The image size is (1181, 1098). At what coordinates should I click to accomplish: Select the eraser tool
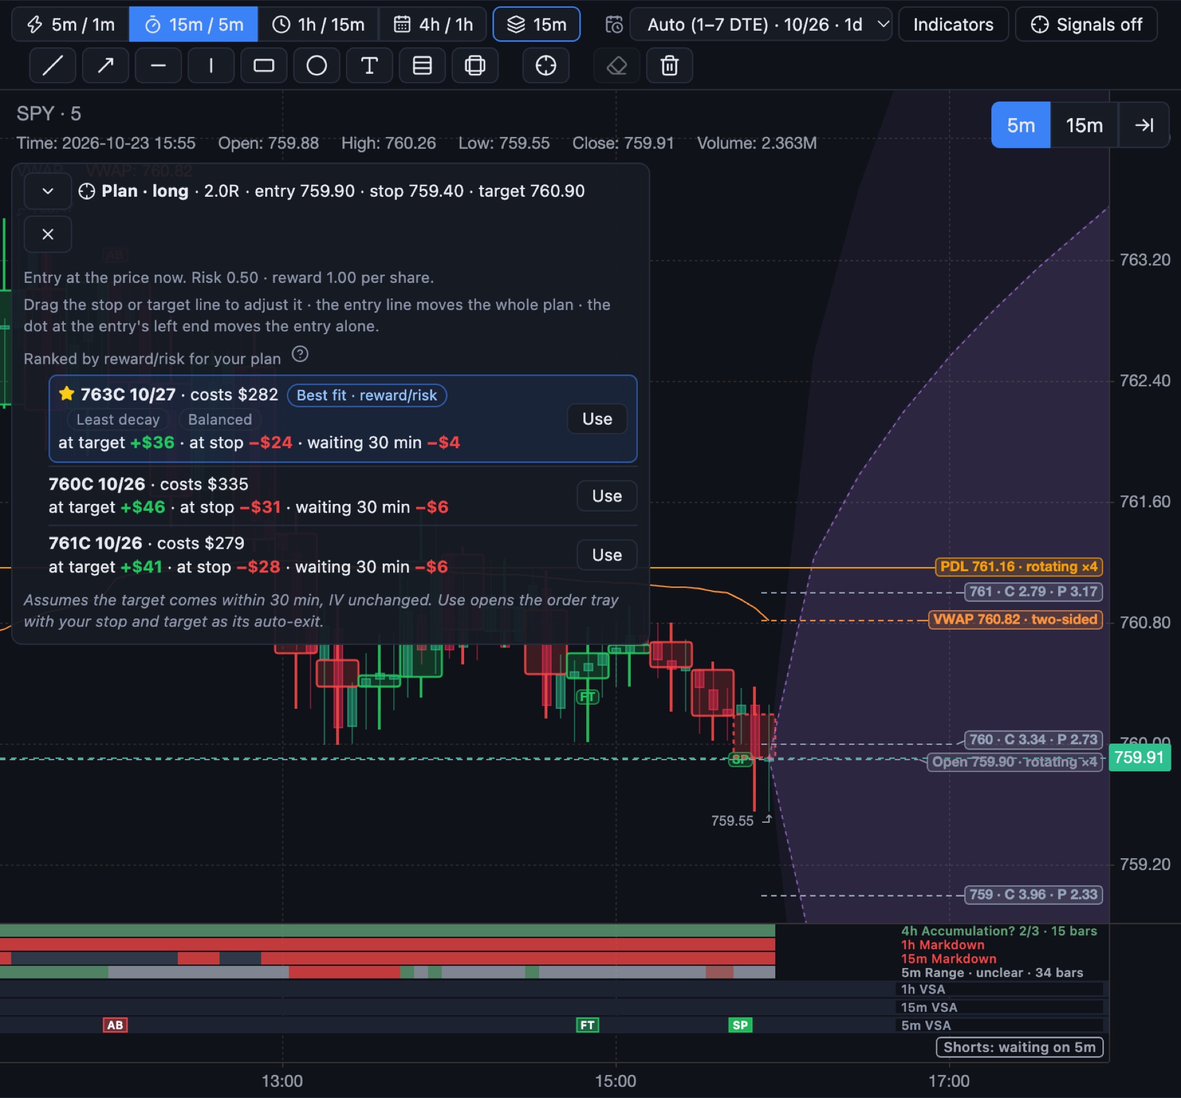click(617, 66)
